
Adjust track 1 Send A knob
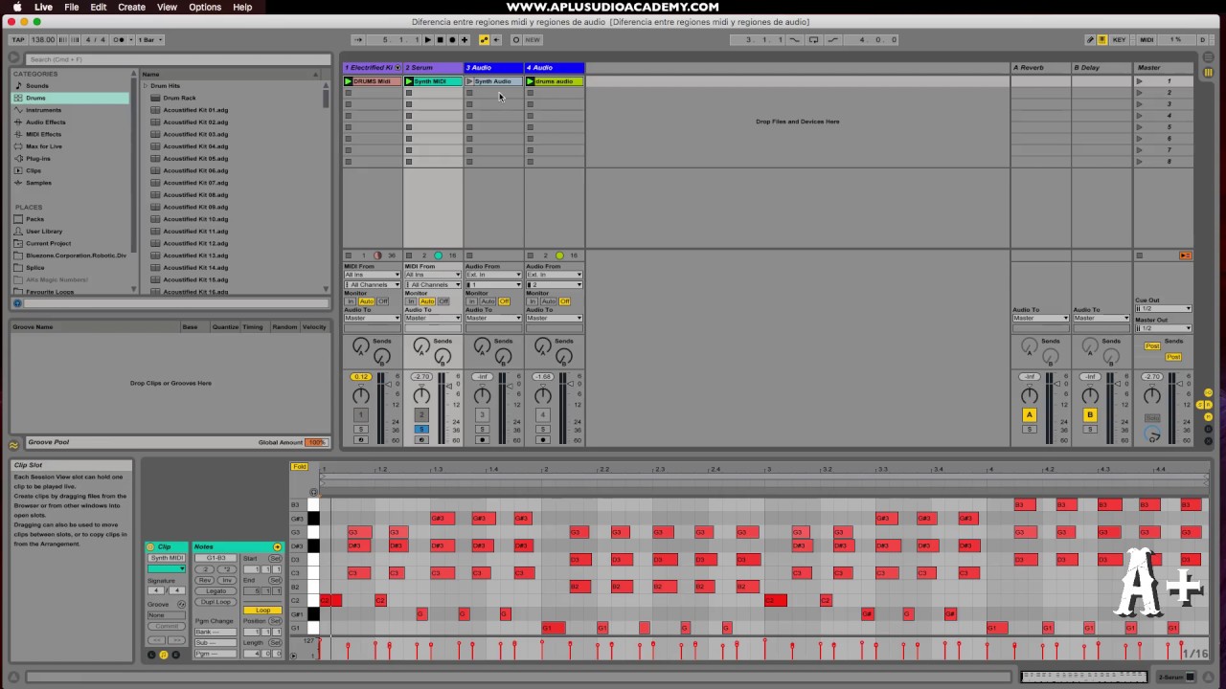(x=360, y=346)
